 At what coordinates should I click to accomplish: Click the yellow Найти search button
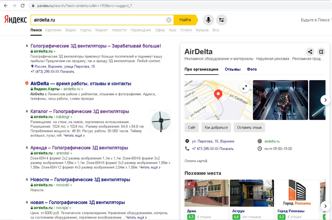186,20
